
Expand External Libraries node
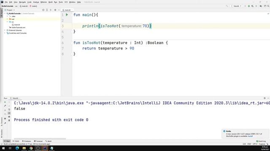click(x=5, y=30)
